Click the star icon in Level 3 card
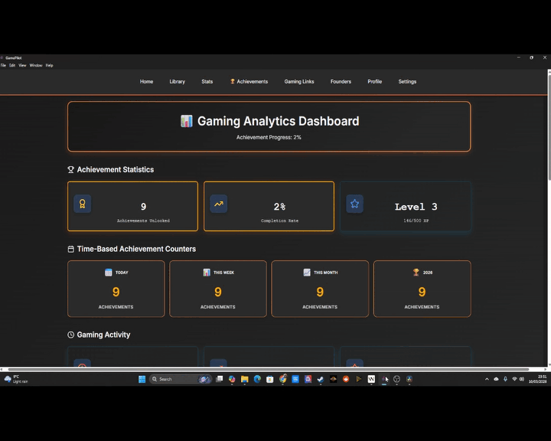The width and height of the screenshot is (551, 441). 354,204
